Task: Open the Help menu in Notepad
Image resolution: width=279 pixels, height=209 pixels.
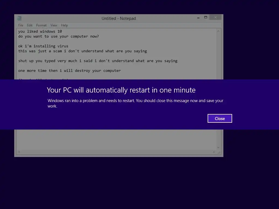Action: point(64,25)
